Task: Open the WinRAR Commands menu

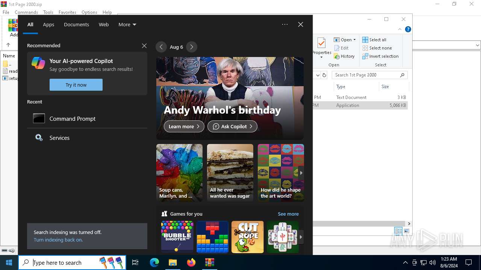Action: point(26,12)
